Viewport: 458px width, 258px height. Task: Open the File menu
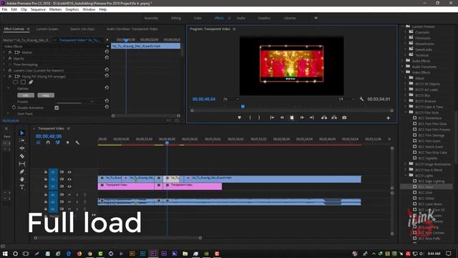click(x=4, y=9)
